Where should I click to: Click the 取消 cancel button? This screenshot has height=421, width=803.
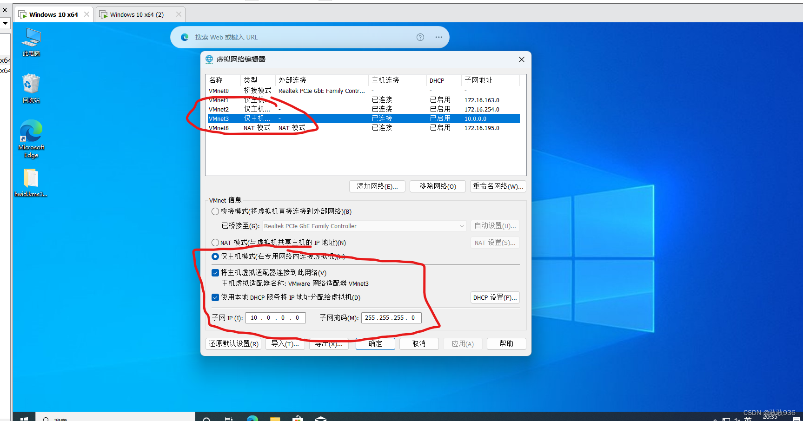pos(419,344)
